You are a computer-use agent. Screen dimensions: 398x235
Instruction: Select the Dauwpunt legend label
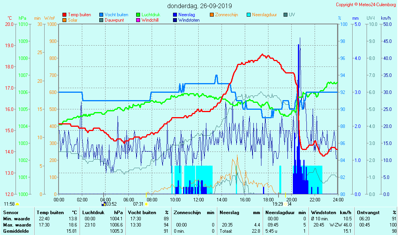pos(114,20)
